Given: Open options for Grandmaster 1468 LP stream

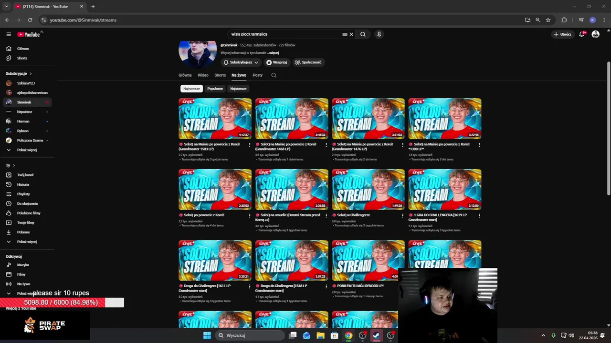Looking at the screenshot, I should coord(326,145).
